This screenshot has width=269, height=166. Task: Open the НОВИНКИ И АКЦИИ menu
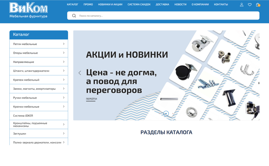pos(110,4)
